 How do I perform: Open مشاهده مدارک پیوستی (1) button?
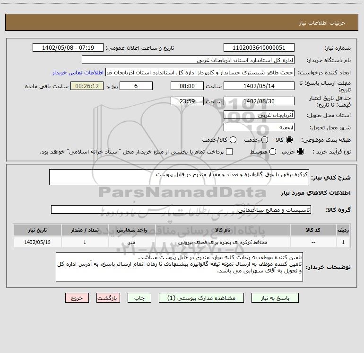point(201,298)
